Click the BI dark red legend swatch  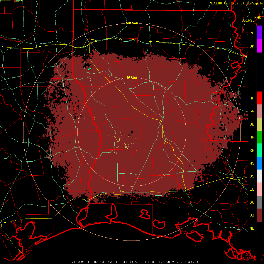(x=259, y=215)
